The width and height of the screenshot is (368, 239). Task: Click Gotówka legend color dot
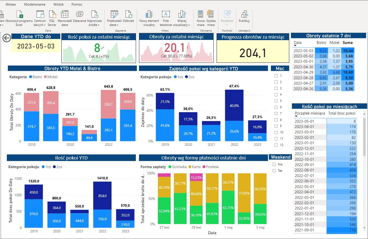169,167
